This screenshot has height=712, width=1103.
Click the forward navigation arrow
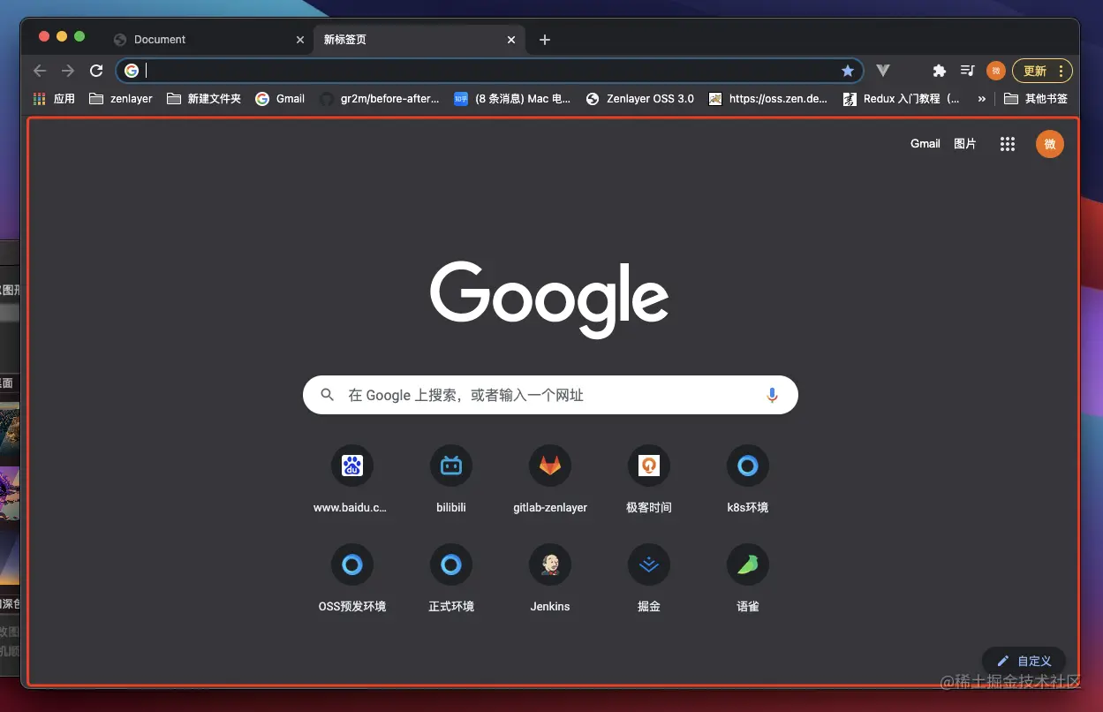tap(68, 71)
